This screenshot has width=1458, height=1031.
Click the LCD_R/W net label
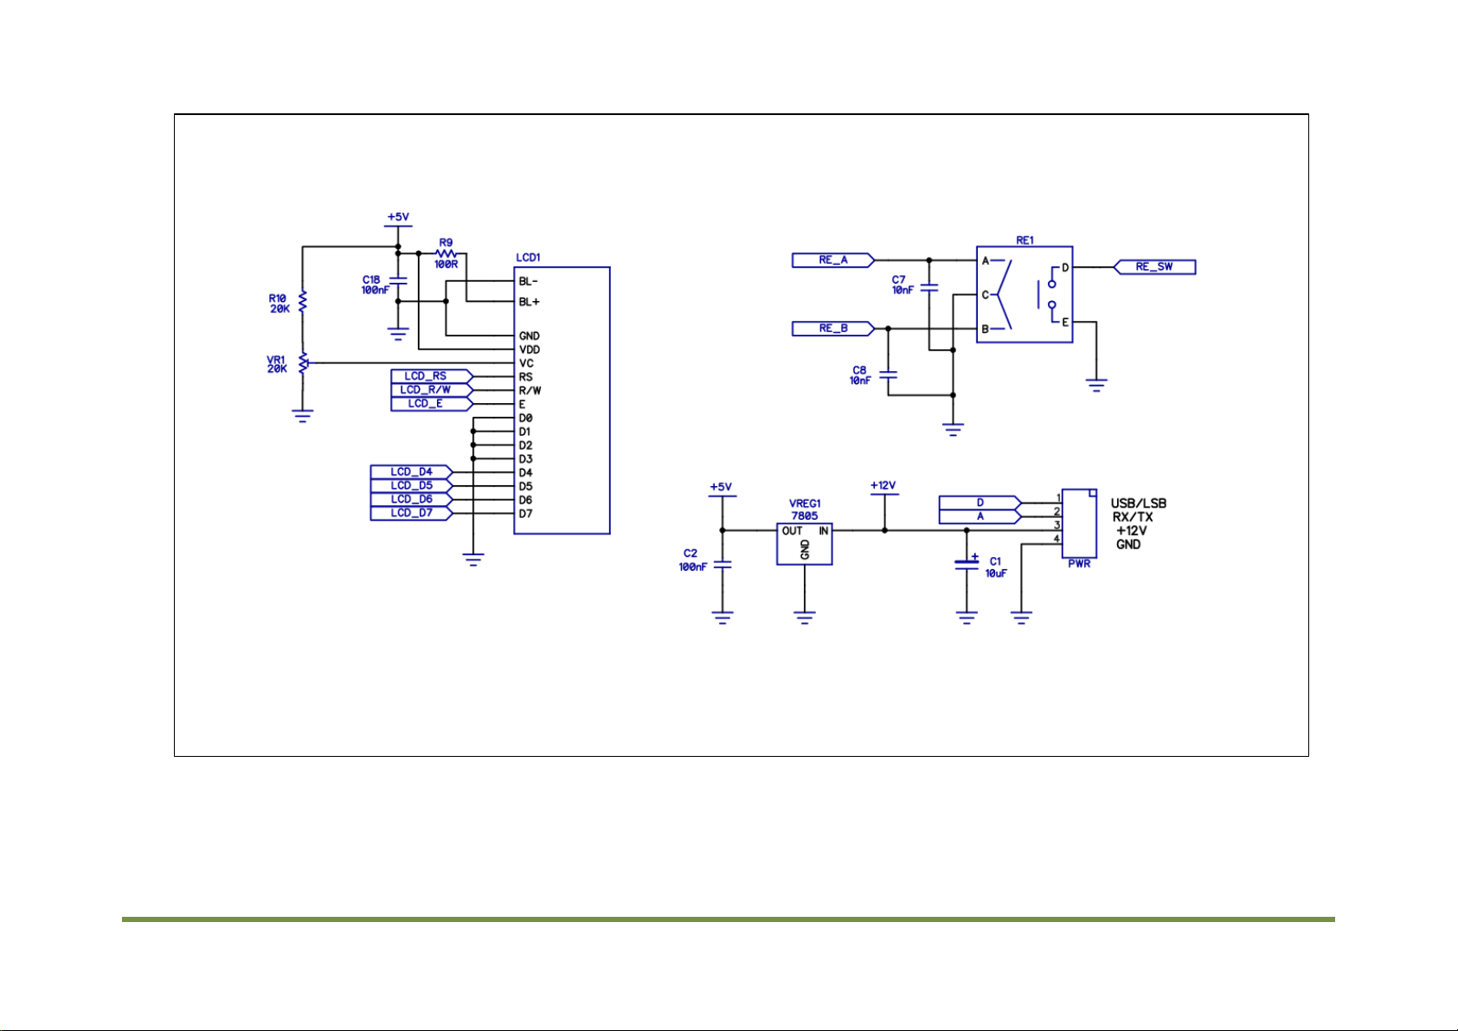click(432, 390)
